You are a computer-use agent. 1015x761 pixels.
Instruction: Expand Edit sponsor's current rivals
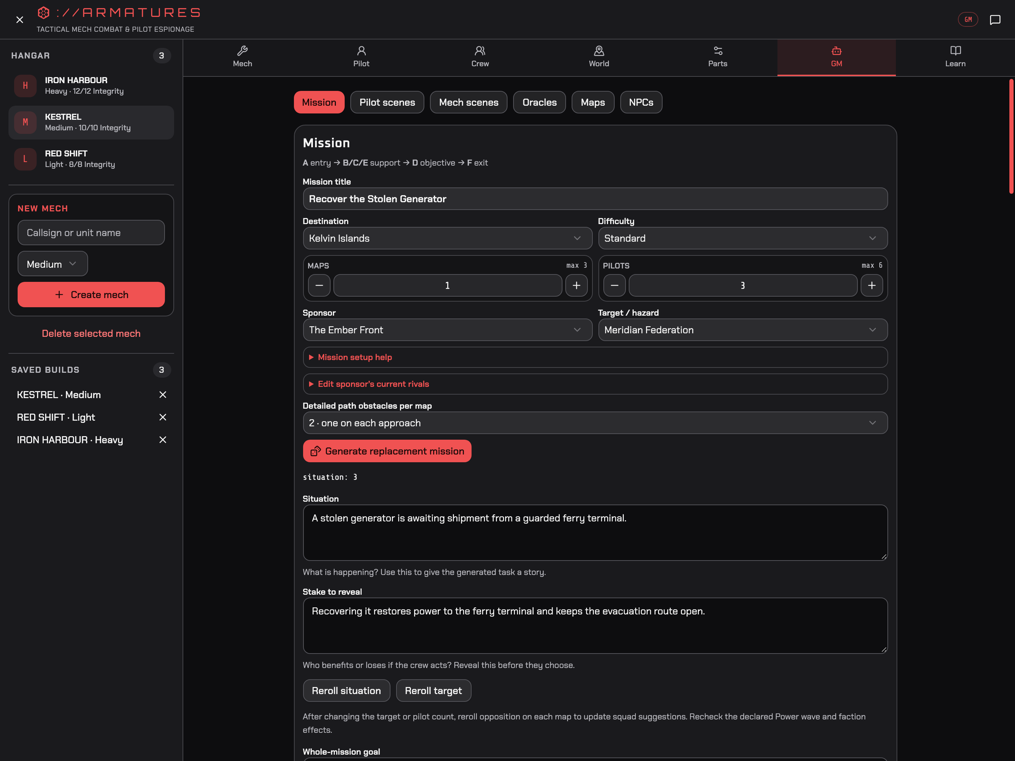[x=595, y=384]
